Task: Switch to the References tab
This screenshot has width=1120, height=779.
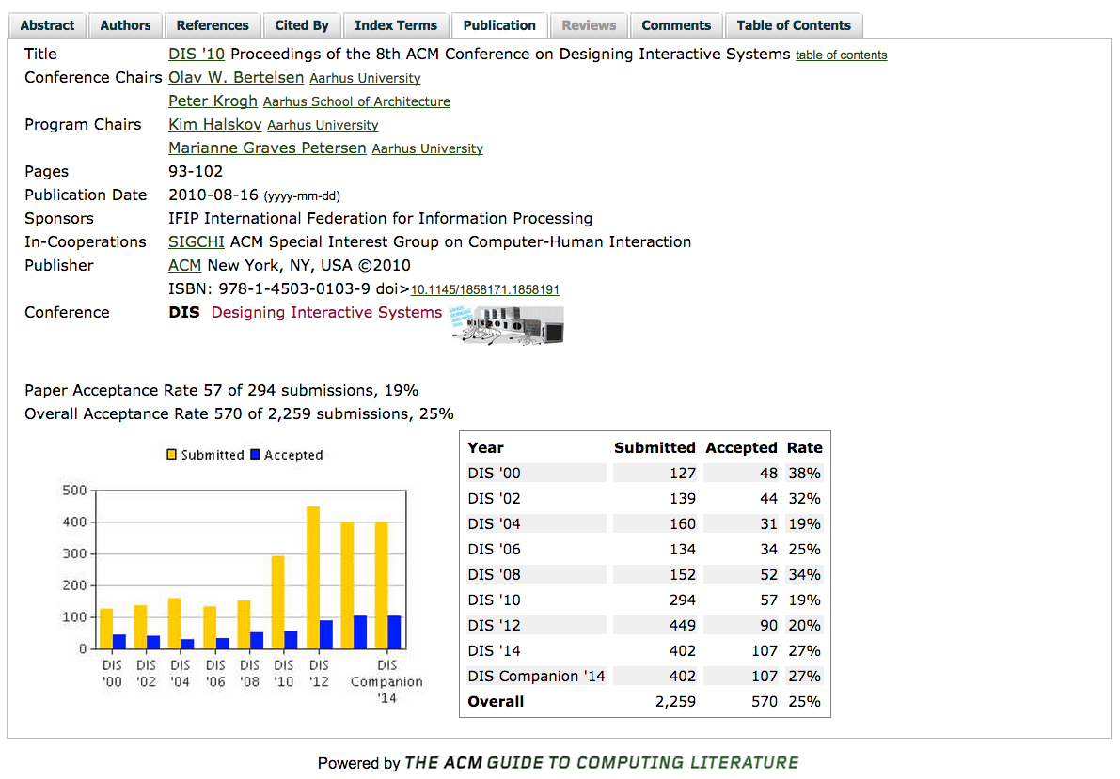Action: [x=213, y=25]
